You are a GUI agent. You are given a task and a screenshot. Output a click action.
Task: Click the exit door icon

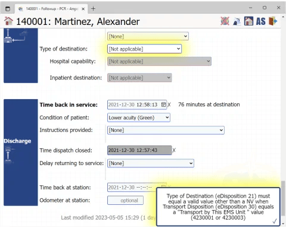[x=273, y=21]
